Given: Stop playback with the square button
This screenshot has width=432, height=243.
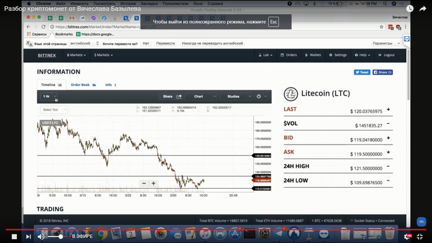Looking at the screenshot, I should point(14,236).
